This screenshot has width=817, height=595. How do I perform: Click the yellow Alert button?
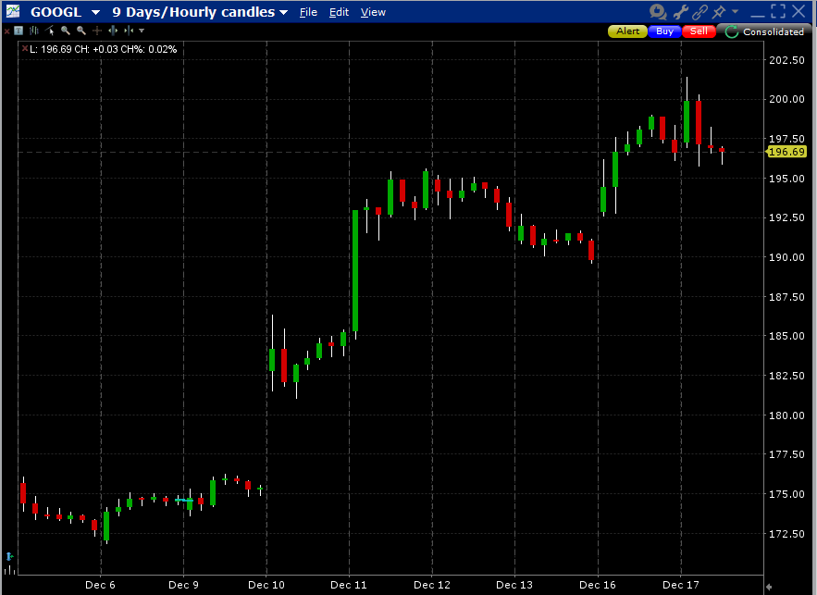pyautogui.click(x=628, y=31)
